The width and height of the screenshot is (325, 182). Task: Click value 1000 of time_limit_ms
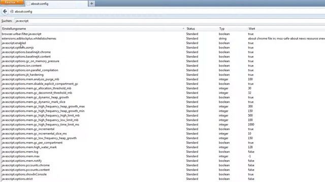pyautogui.click(x=251, y=125)
